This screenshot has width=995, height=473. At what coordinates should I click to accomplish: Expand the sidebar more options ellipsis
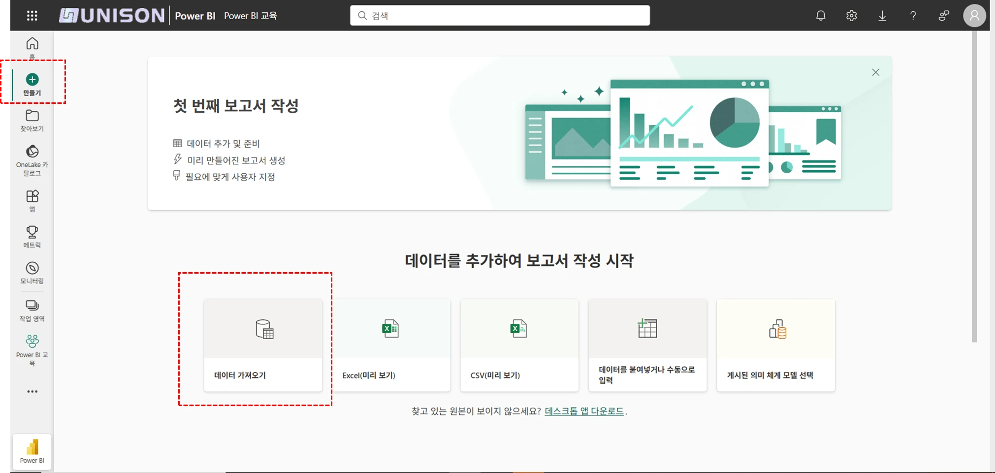[32, 392]
